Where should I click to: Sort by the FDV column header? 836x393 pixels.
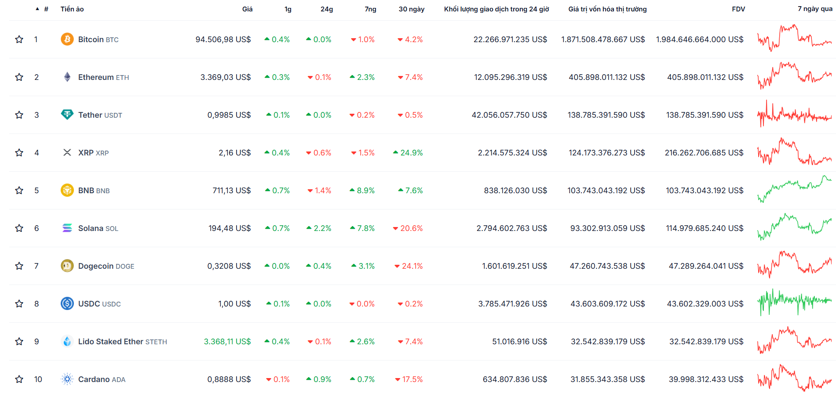pos(738,9)
